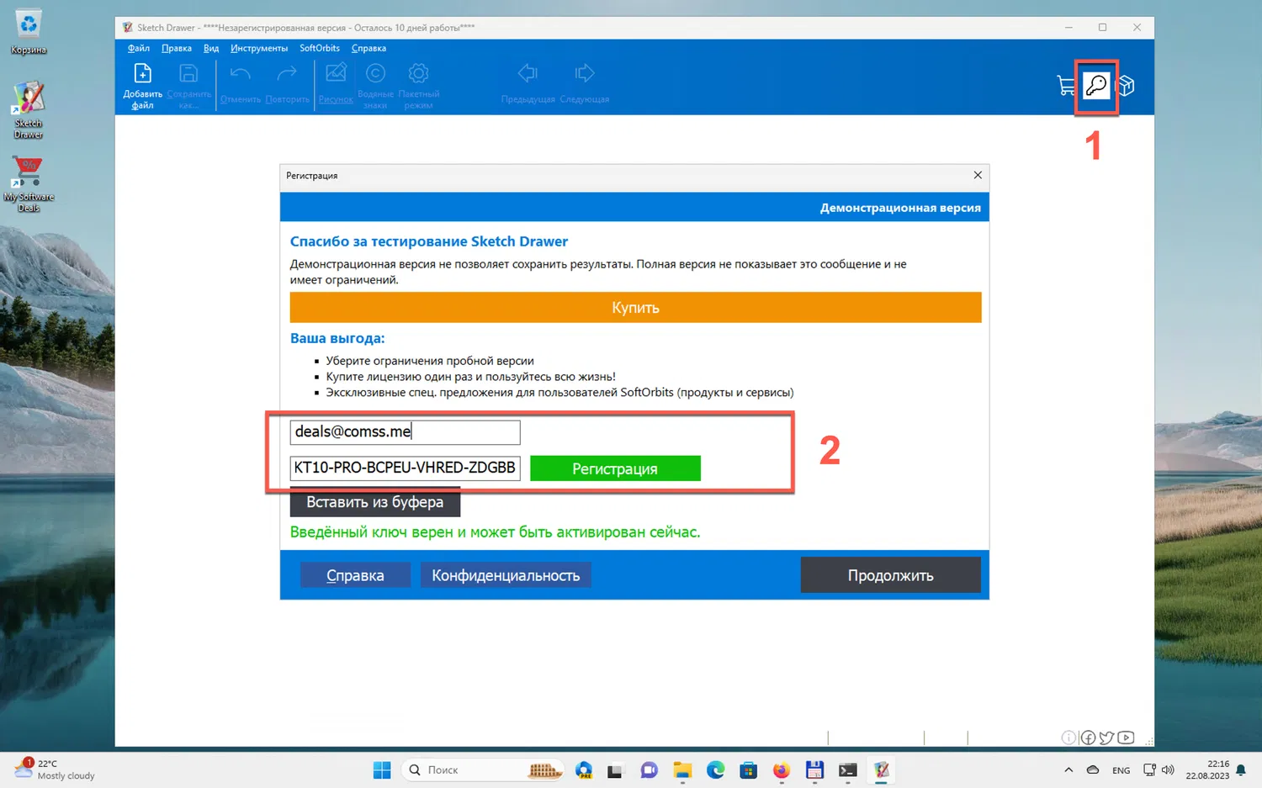Open the Вид menu
The height and width of the screenshot is (788, 1262).
[x=211, y=48]
